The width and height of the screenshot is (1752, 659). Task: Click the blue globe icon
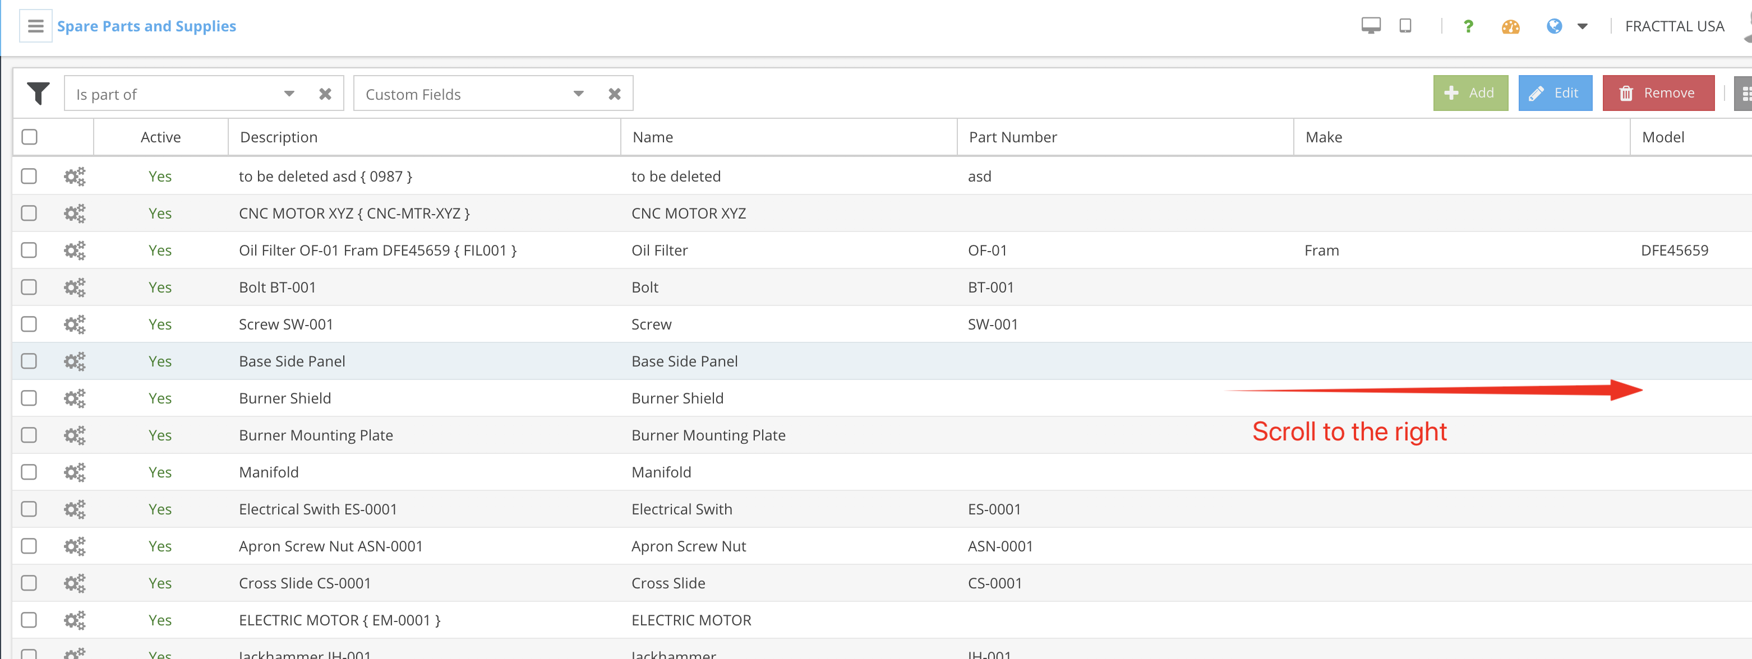click(x=1553, y=26)
